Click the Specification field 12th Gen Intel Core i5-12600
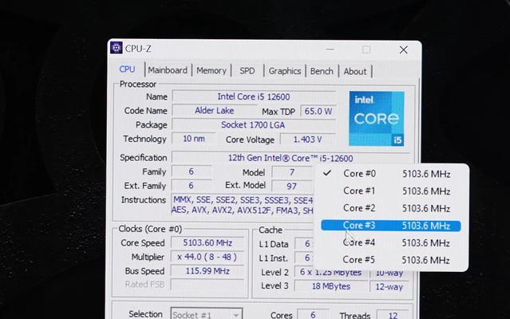Viewport: 510px width, 319px height. pyautogui.click(x=291, y=158)
